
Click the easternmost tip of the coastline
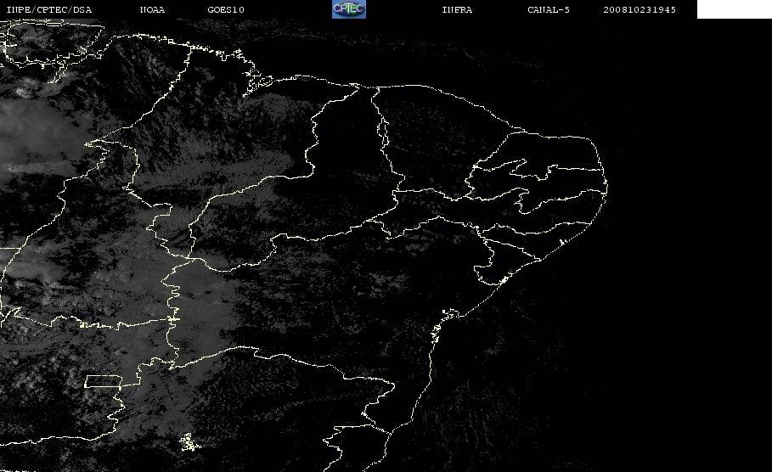click(x=606, y=188)
